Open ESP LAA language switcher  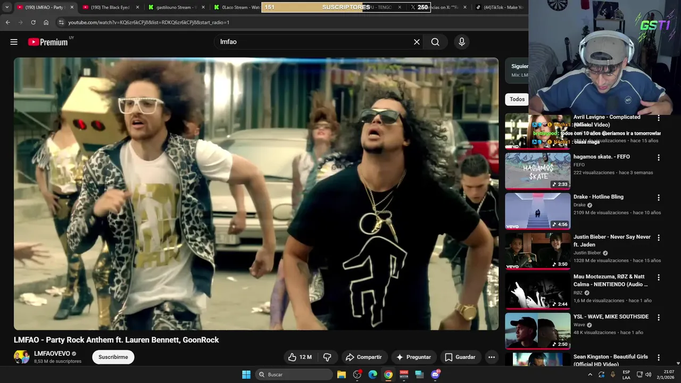626,374
